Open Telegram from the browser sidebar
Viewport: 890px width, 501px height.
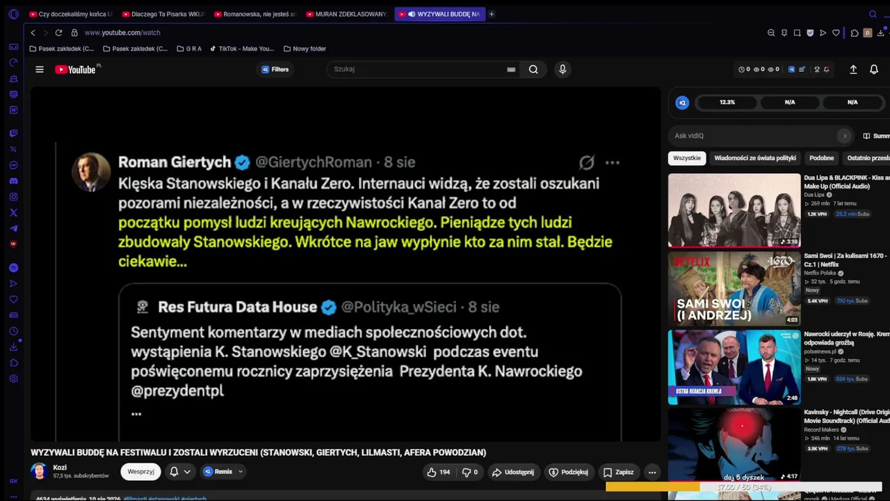coord(13,228)
